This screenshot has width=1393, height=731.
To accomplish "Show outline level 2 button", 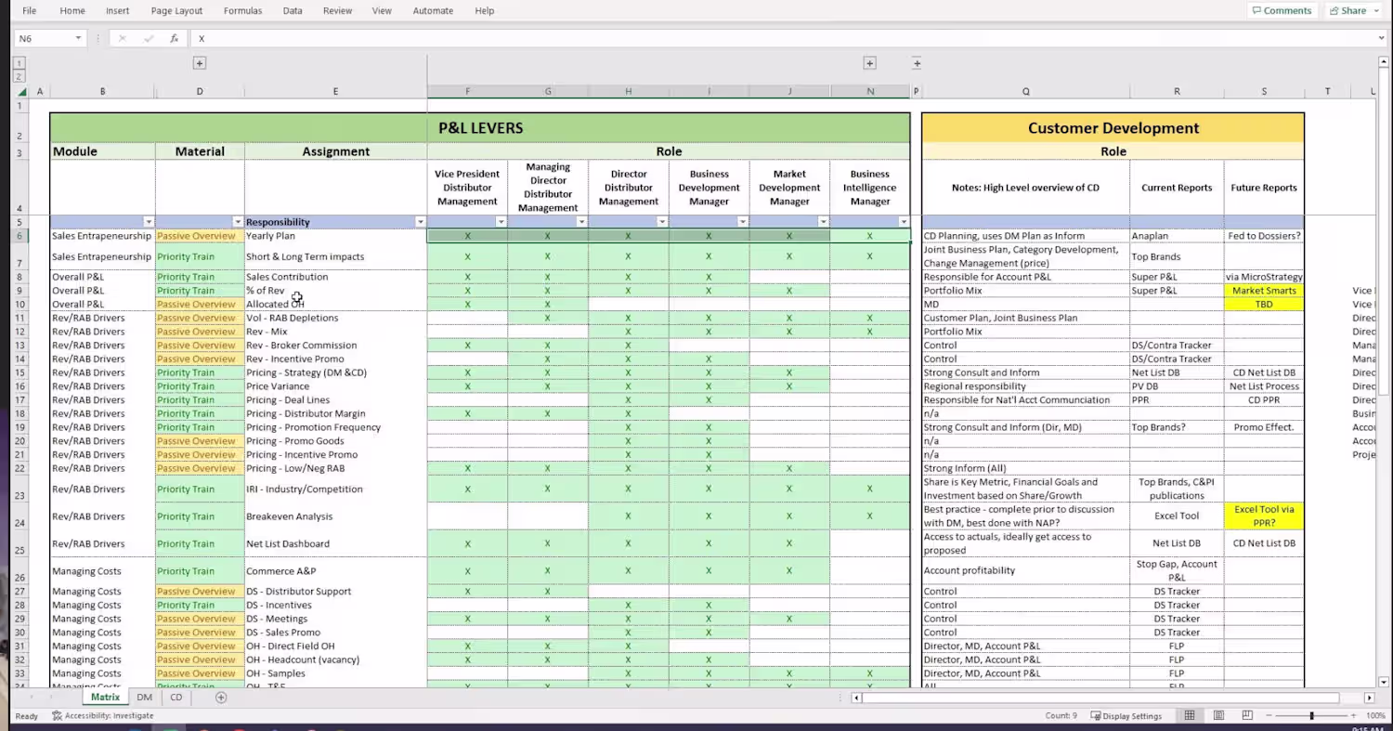I will pyautogui.click(x=19, y=76).
